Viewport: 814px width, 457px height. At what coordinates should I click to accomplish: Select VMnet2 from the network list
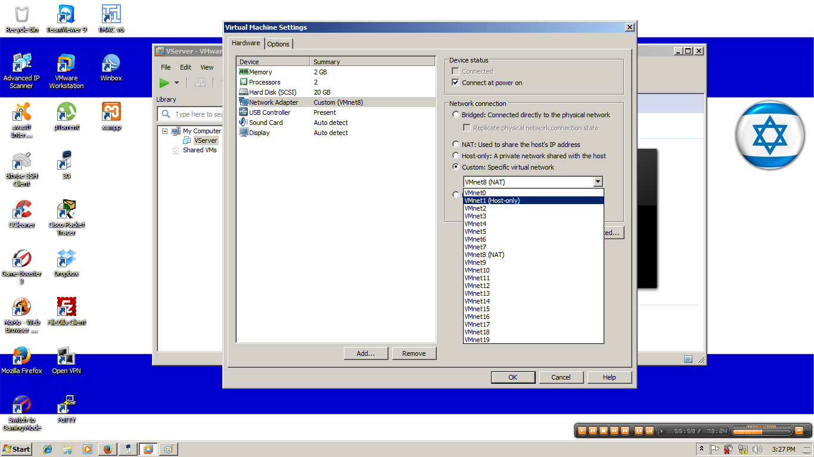pos(533,208)
